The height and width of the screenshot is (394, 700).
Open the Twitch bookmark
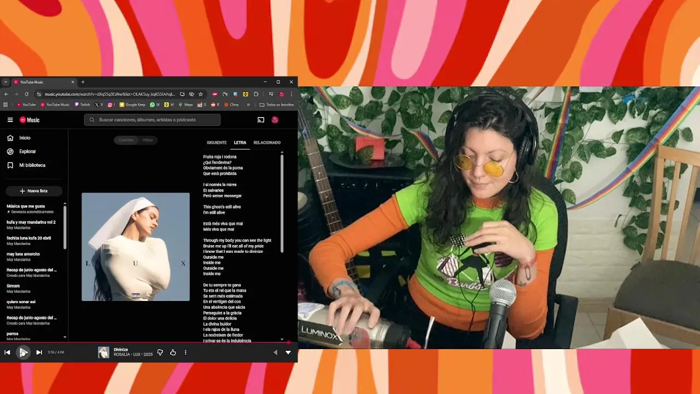point(83,105)
